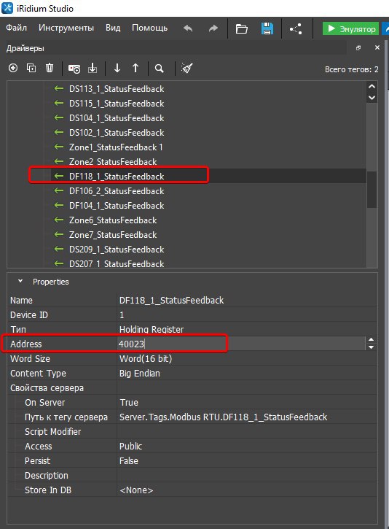Select DS113_1_StatusFeedback tag
The width and height of the screenshot is (389, 529).
point(117,89)
